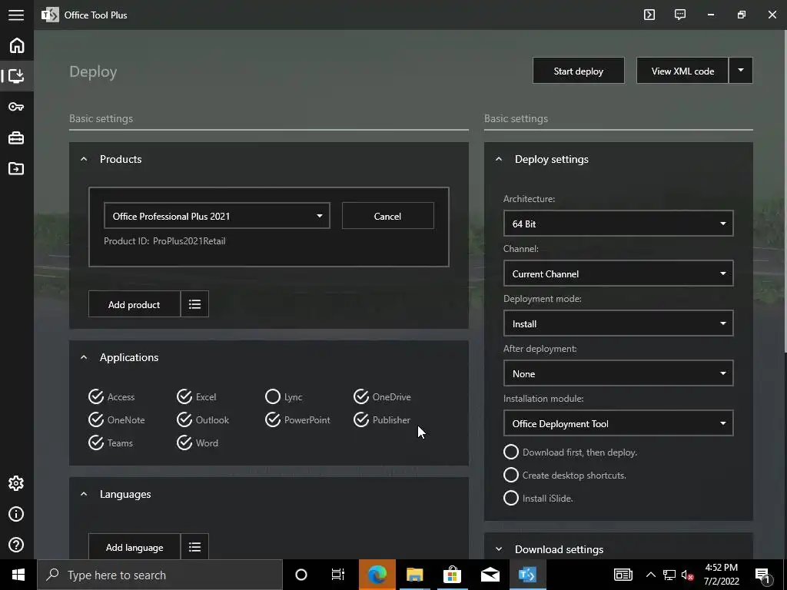Viewport: 787px width, 590px height.
Task: Click the Start deploy button
Action: coord(579,71)
